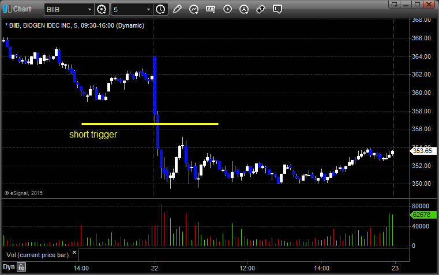
Task: Maximize the chart window
Action: (x=417, y=4)
